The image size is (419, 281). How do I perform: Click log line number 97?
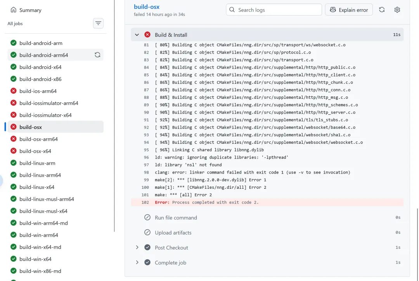click(x=146, y=165)
